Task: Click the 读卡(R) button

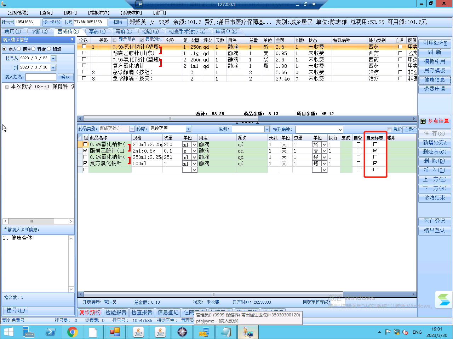Action: coord(52,22)
